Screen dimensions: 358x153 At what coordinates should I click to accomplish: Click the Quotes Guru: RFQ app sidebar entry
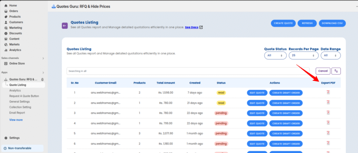pyautogui.click(x=23, y=79)
